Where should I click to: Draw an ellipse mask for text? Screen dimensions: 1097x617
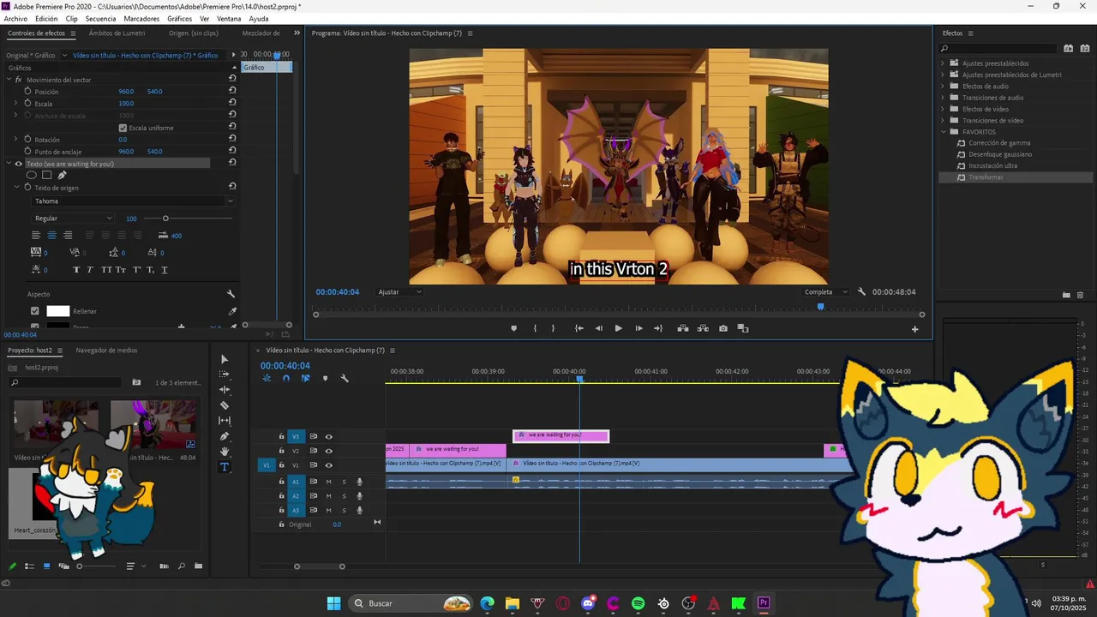[x=32, y=175]
